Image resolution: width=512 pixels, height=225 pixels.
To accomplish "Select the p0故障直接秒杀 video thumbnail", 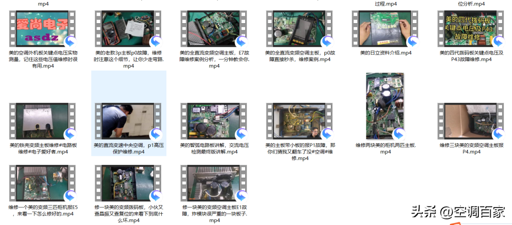I will coord(300,28).
